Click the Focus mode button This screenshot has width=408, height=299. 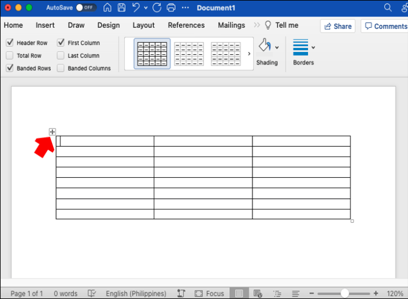[209, 294]
